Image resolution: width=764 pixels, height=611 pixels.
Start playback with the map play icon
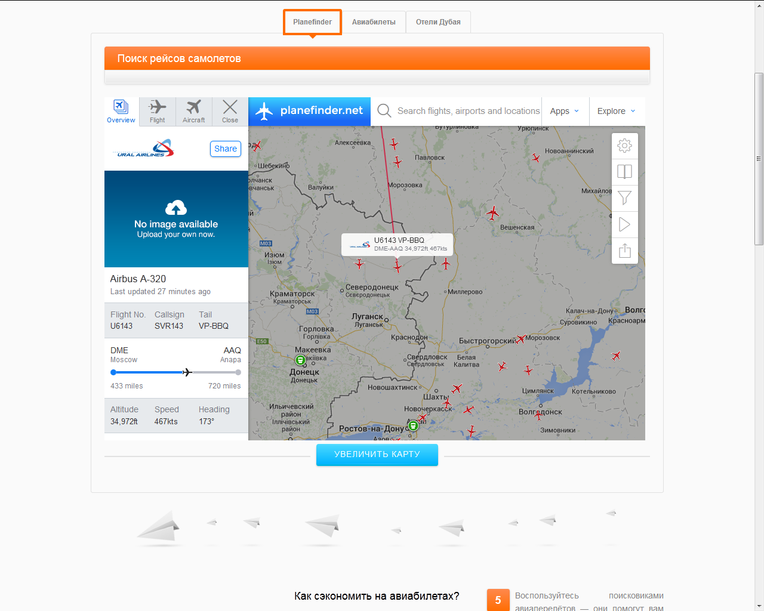(x=625, y=224)
